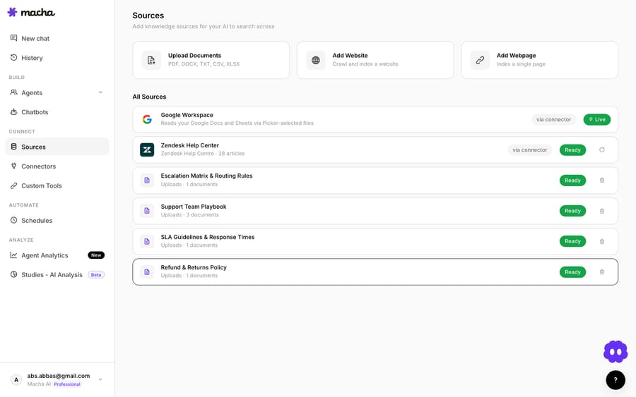Open the purple chat assistant bubble
Image resolution: width=636 pixels, height=397 pixels.
tap(616, 352)
